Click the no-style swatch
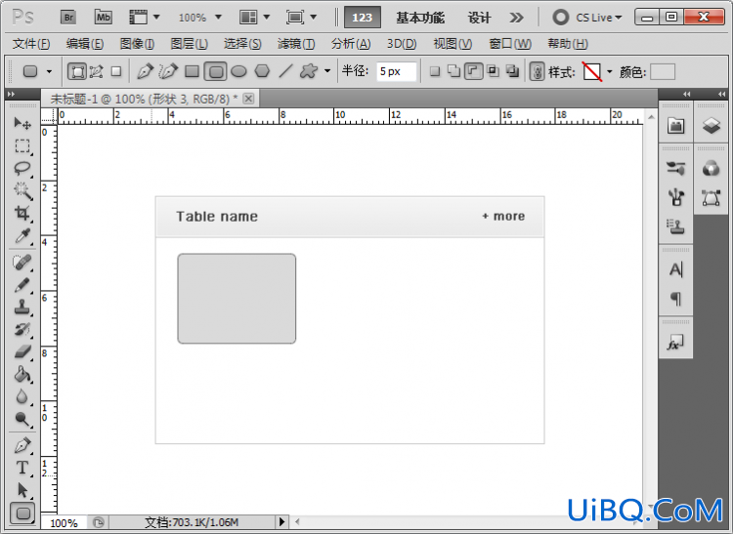 pos(592,72)
